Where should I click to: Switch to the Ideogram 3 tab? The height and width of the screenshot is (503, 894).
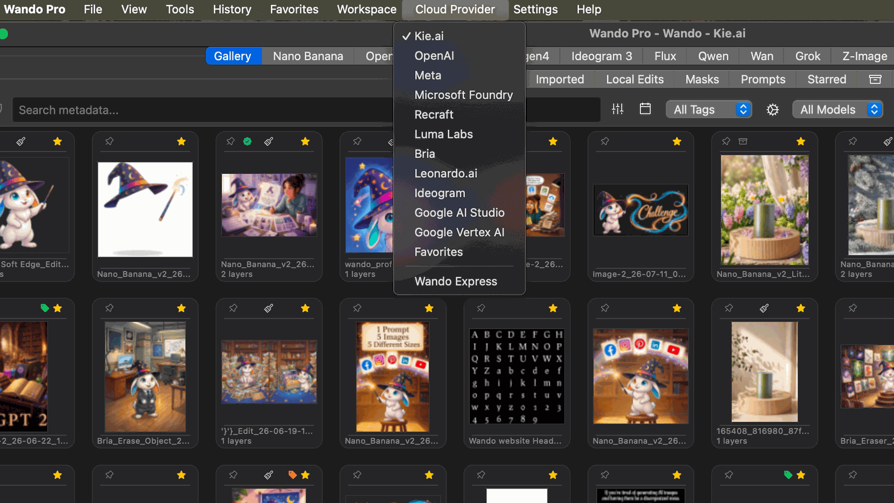tap(602, 56)
